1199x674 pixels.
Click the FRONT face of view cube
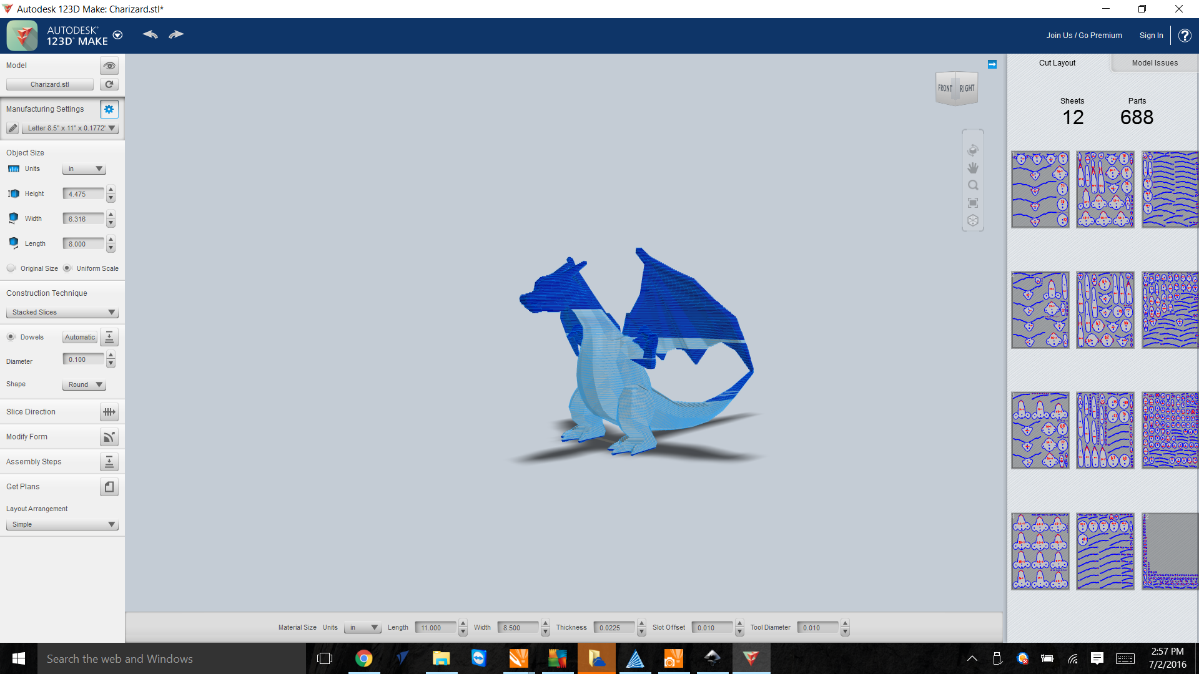click(x=945, y=89)
